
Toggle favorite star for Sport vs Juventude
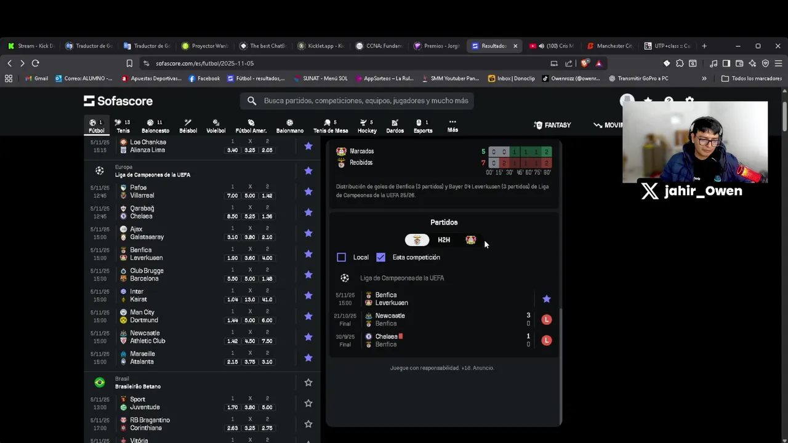click(308, 403)
